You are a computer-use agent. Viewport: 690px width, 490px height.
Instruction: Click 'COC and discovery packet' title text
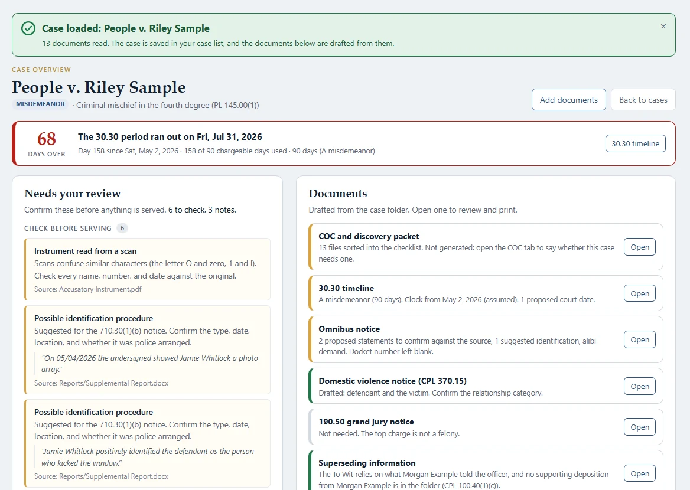(369, 236)
